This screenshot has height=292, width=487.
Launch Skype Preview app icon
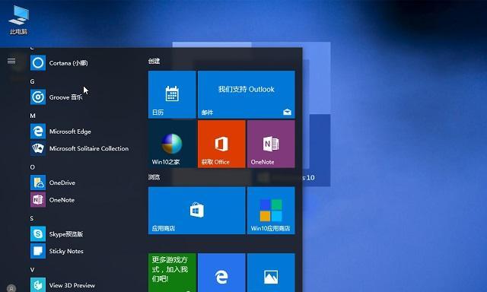38,233
